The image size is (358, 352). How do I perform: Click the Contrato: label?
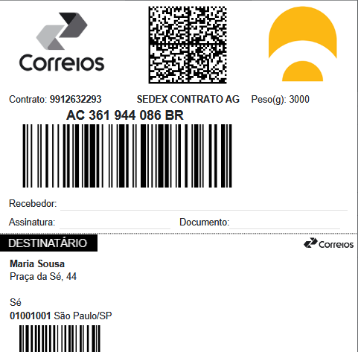click(28, 99)
